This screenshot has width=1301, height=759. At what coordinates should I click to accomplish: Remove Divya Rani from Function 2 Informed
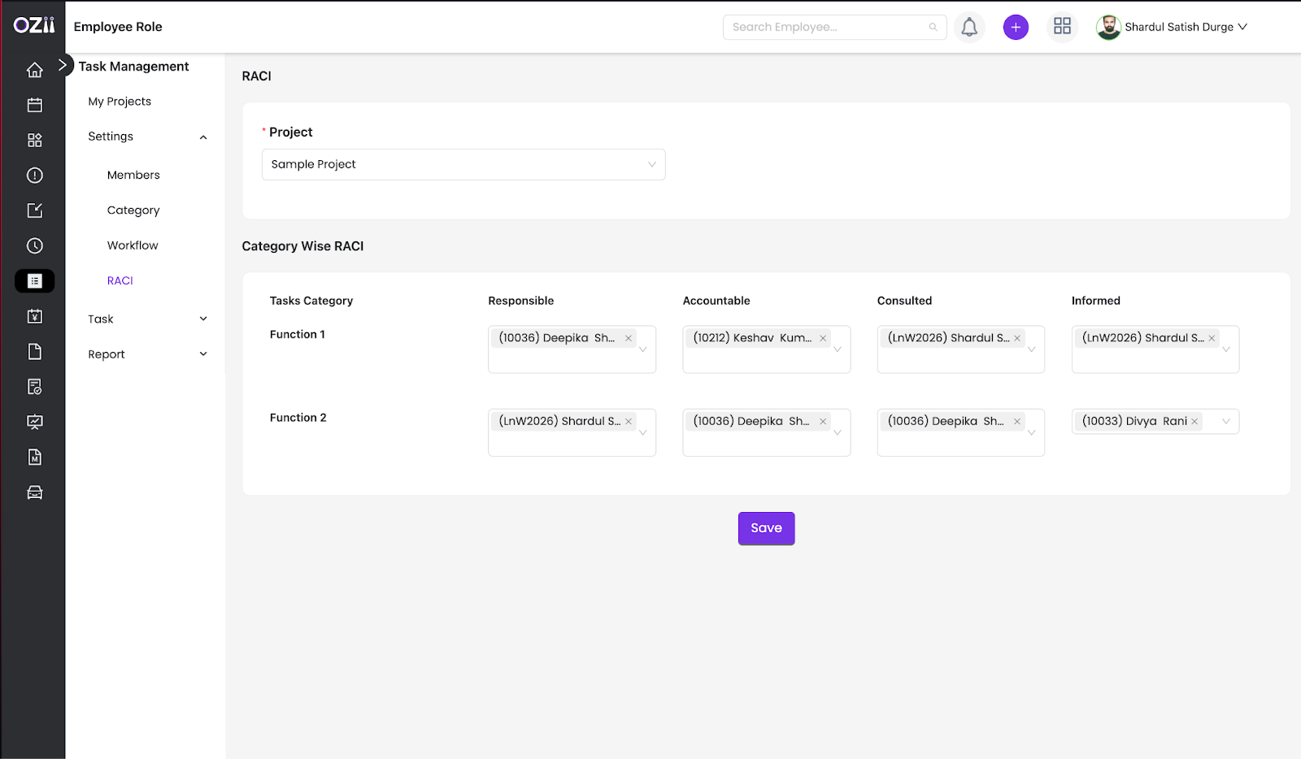click(1194, 421)
